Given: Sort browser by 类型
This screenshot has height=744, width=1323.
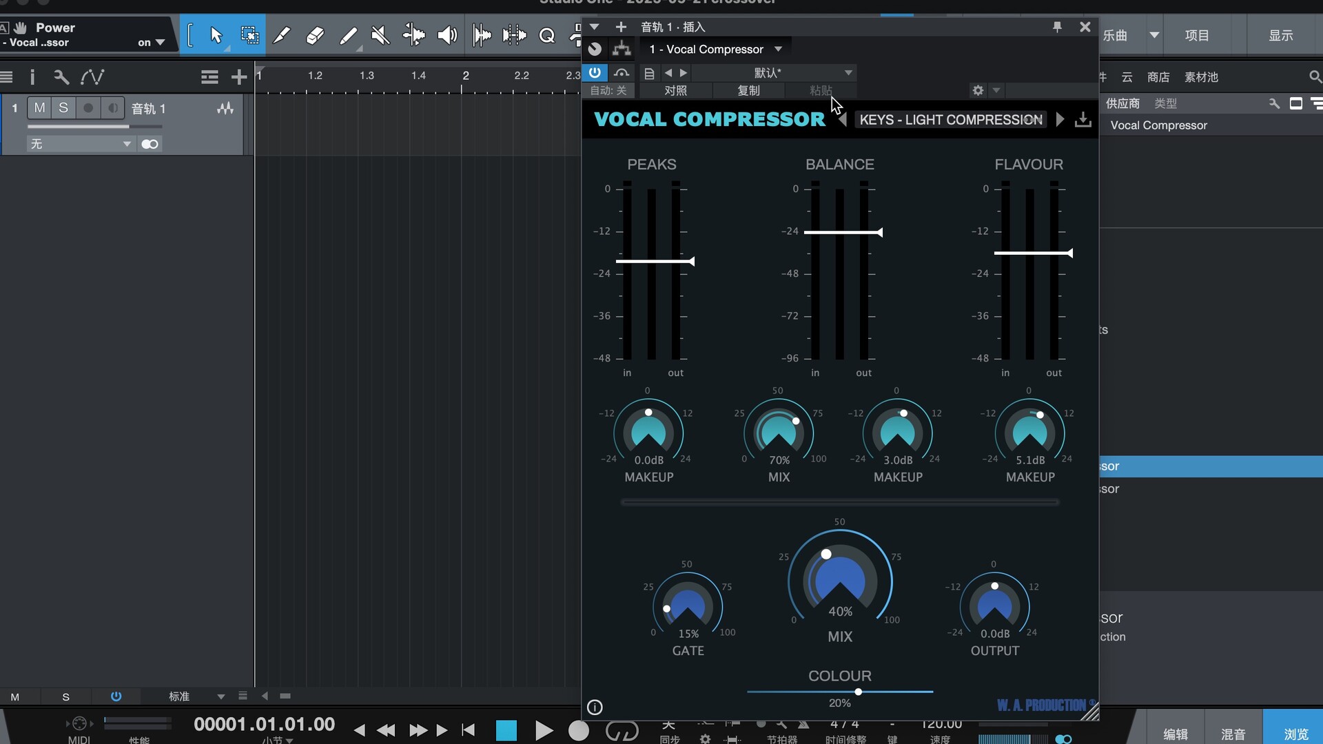Looking at the screenshot, I should click(x=1166, y=103).
